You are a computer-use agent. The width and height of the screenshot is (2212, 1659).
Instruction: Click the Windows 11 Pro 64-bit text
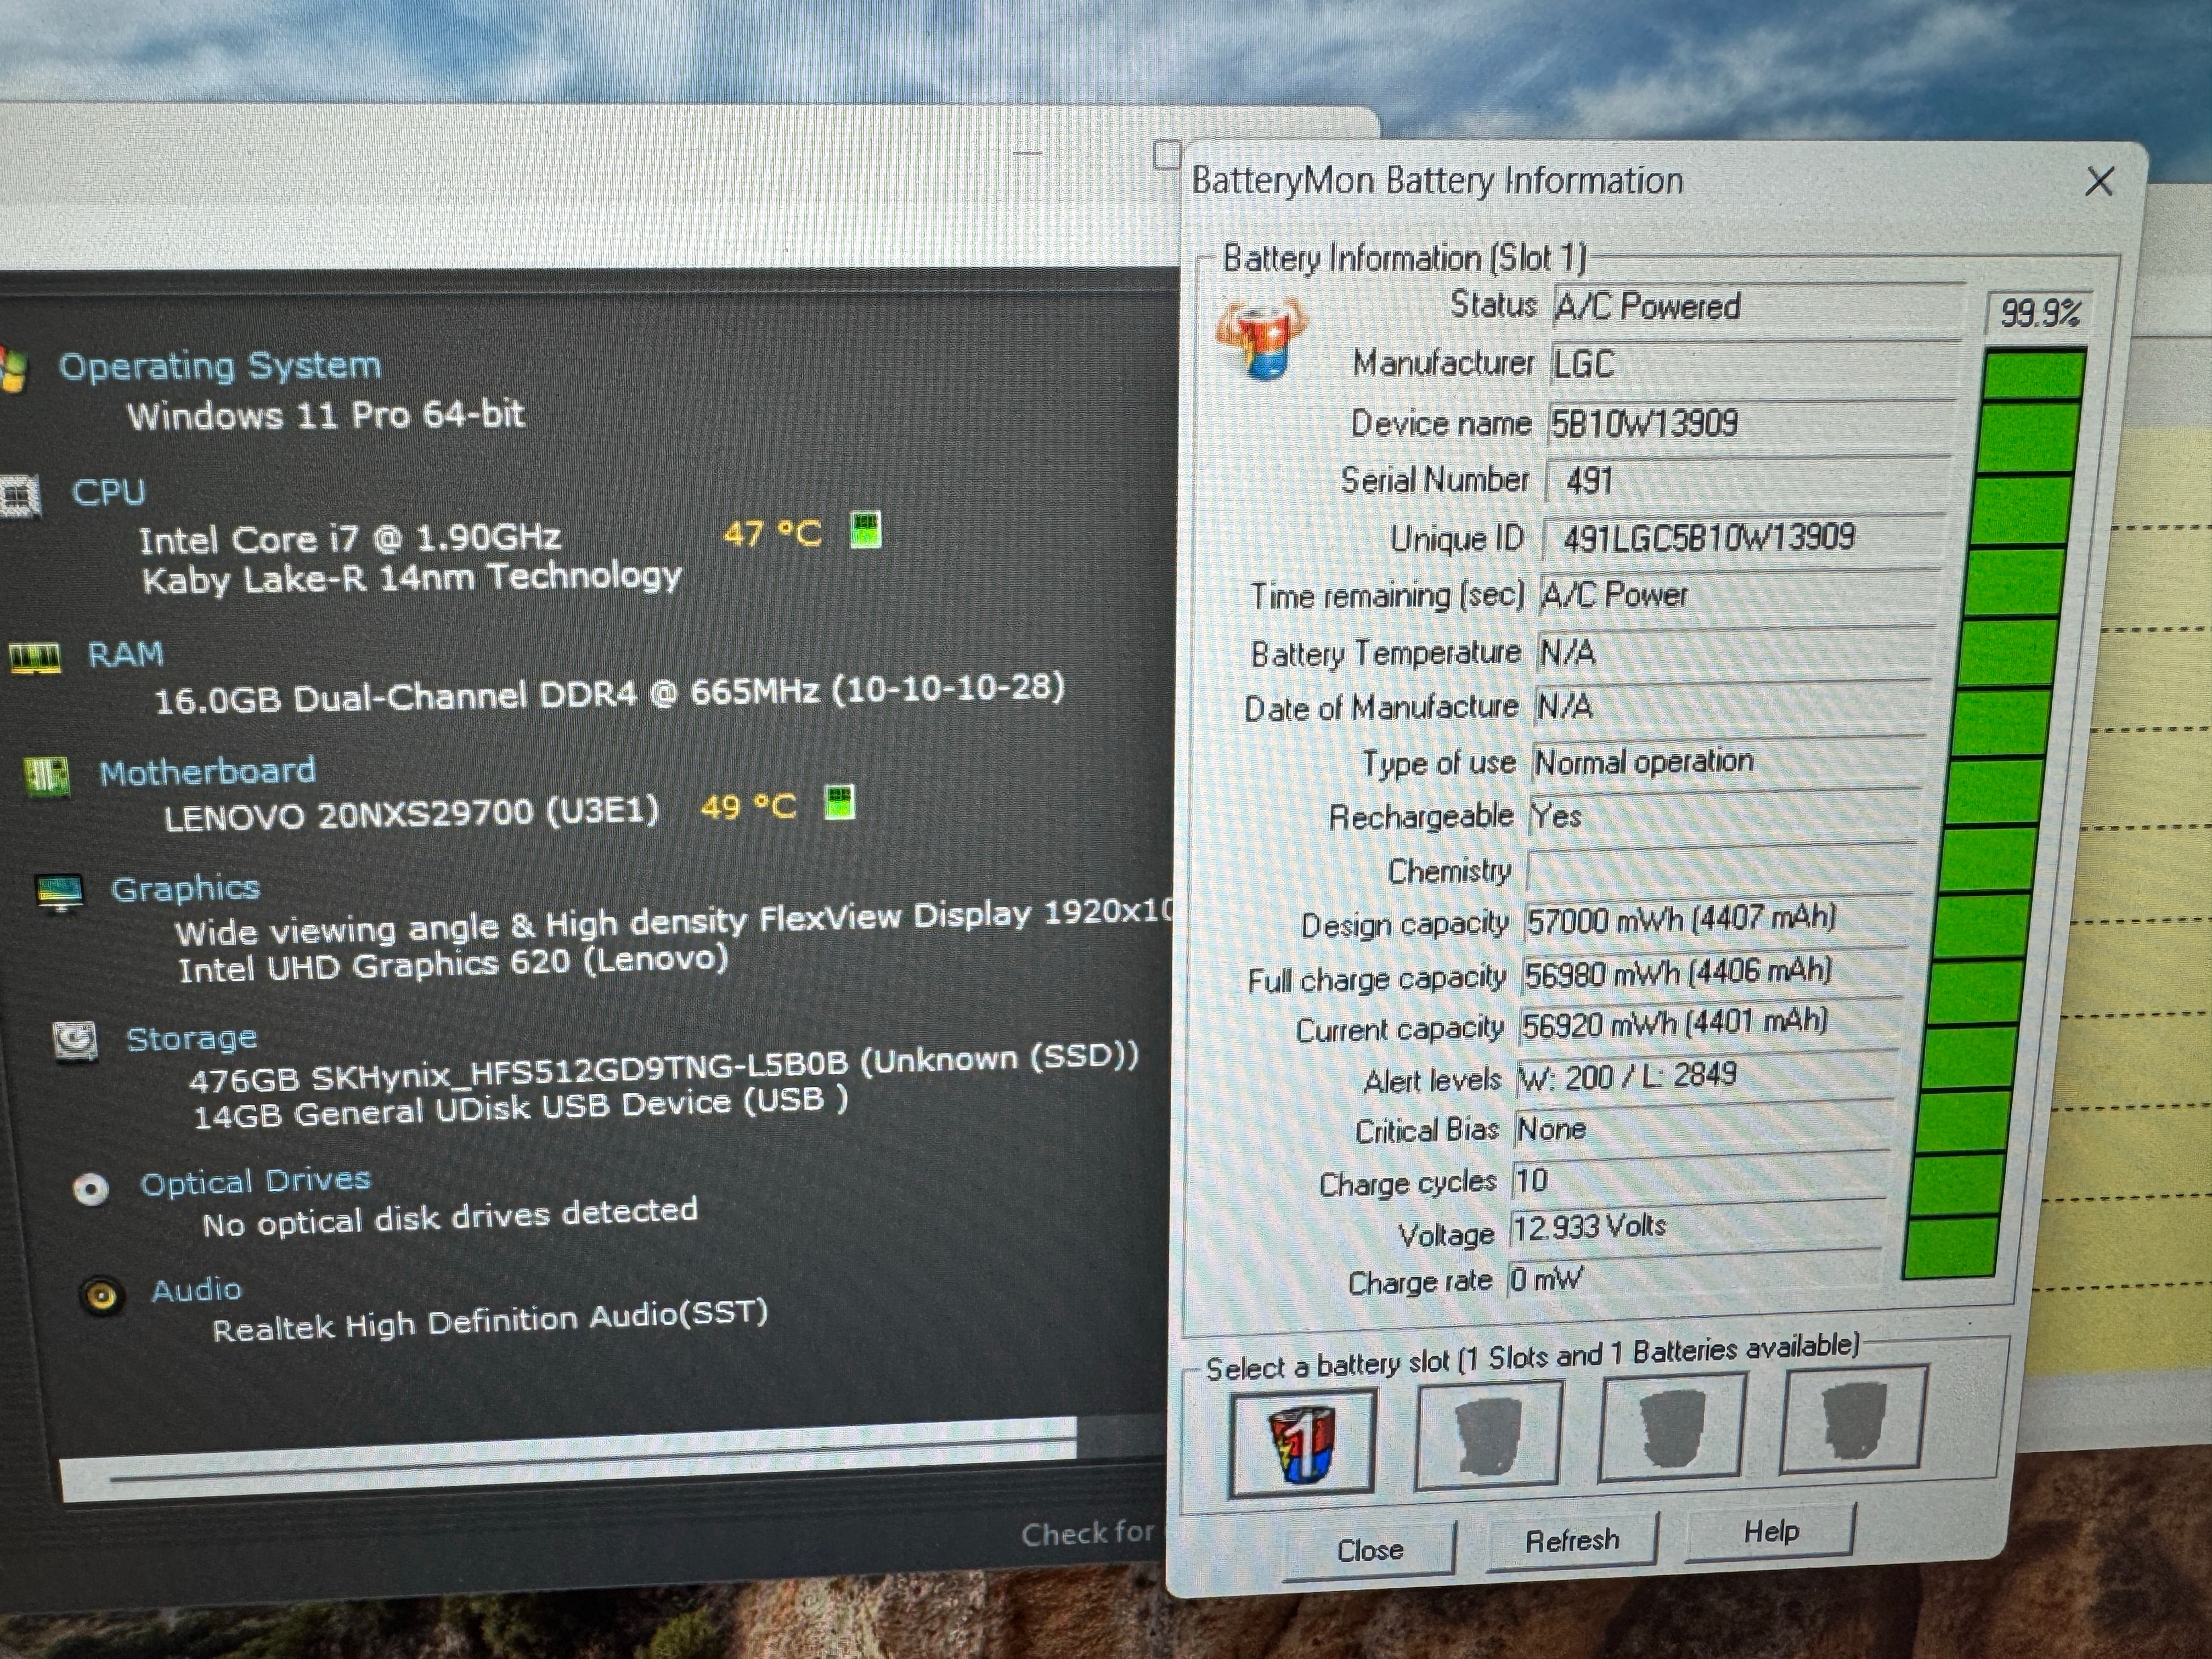[325, 415]
